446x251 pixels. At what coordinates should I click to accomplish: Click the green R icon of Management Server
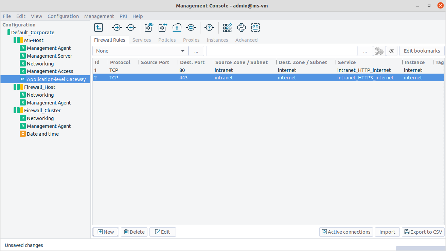pyautogui.click(x=23, y=56)
